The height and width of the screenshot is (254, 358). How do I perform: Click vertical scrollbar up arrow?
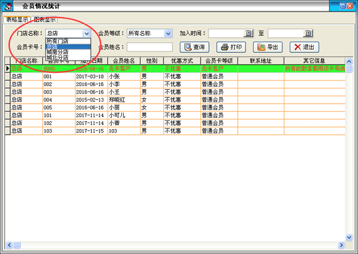(349, 61)
